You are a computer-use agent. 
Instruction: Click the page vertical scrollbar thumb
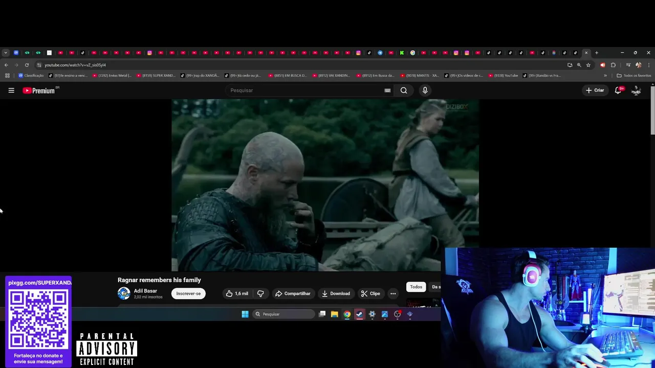652,110
